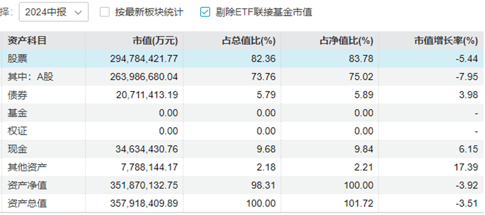Click the 75.02 net ratio cell
485x215 pixels.
click(361, 77)
